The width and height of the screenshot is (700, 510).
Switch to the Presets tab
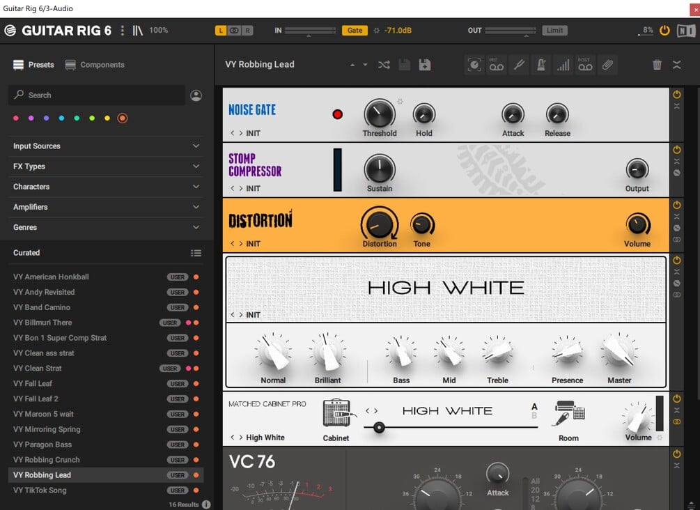coord(34,65)
